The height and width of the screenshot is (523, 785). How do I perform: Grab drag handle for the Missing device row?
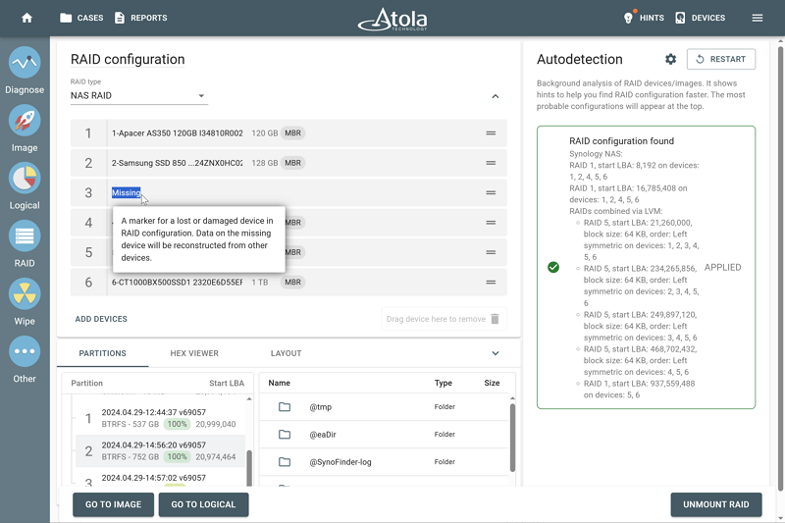click(x=491, y=192)
